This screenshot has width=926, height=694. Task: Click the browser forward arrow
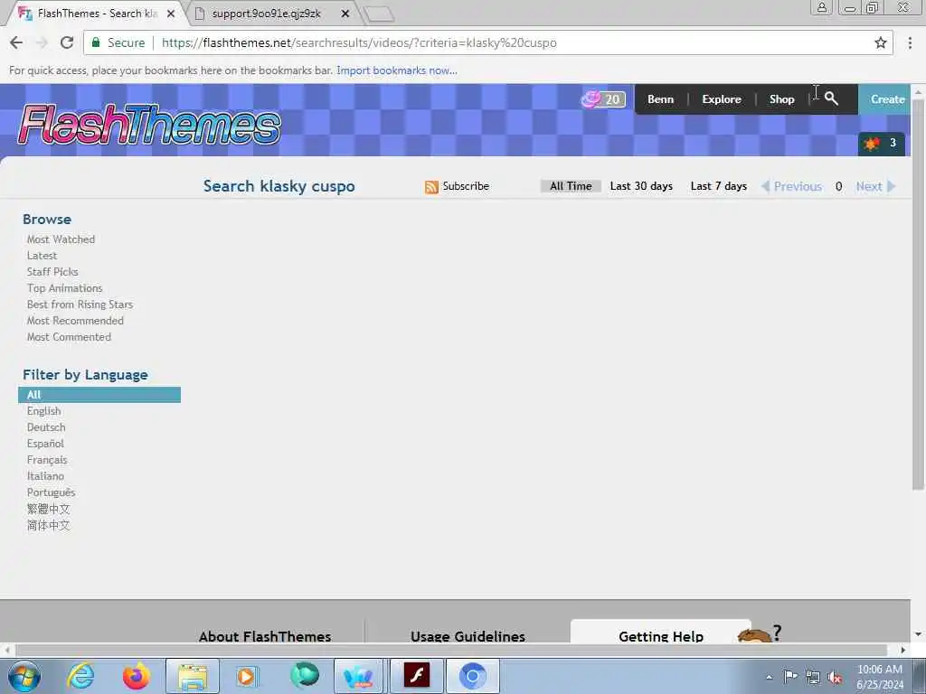click(x=42, y=42)
